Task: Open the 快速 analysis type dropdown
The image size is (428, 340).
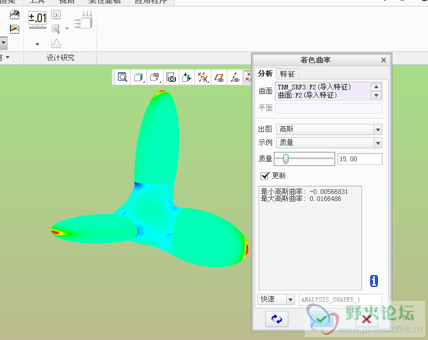Action: [x=276, y=300]
